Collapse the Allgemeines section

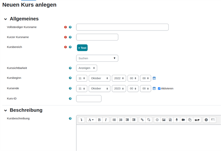tap(5, 19)
